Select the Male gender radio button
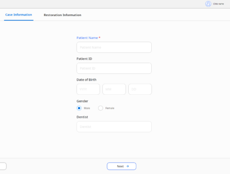230x174 pixels. [x=79, y=108]
